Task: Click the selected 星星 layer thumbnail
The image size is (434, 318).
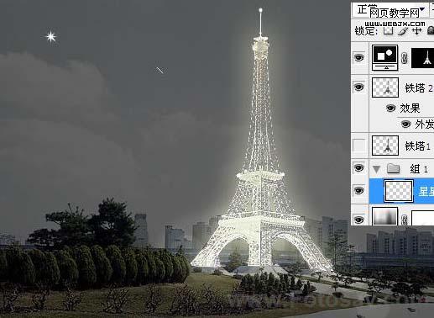Action: [x=399, y=191]
